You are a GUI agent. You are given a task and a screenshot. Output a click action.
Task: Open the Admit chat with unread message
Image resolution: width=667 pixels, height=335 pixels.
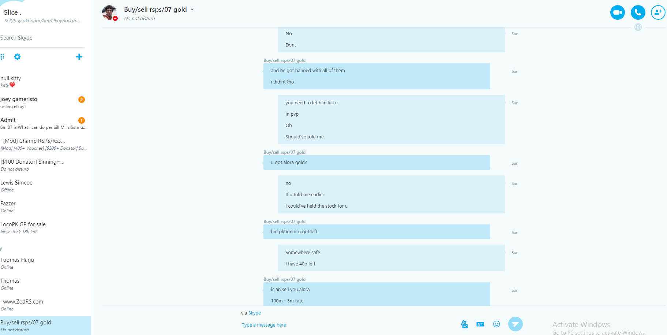coord(44,123)
